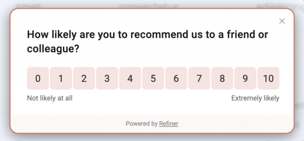This screenshot has width=304, height=141.
Task: Click the 'Extremely likely' label
Action: point(255,98)
